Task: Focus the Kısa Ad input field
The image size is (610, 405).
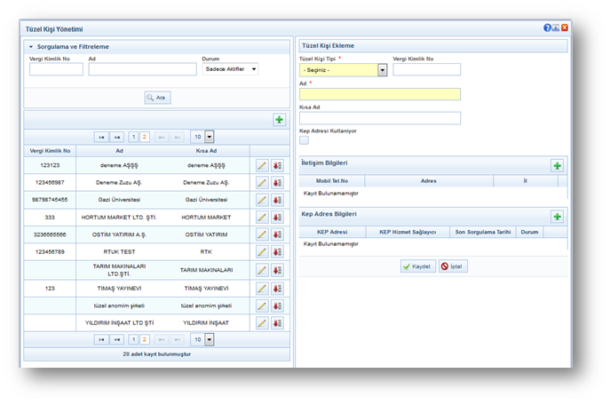Action: click(380, 118)
